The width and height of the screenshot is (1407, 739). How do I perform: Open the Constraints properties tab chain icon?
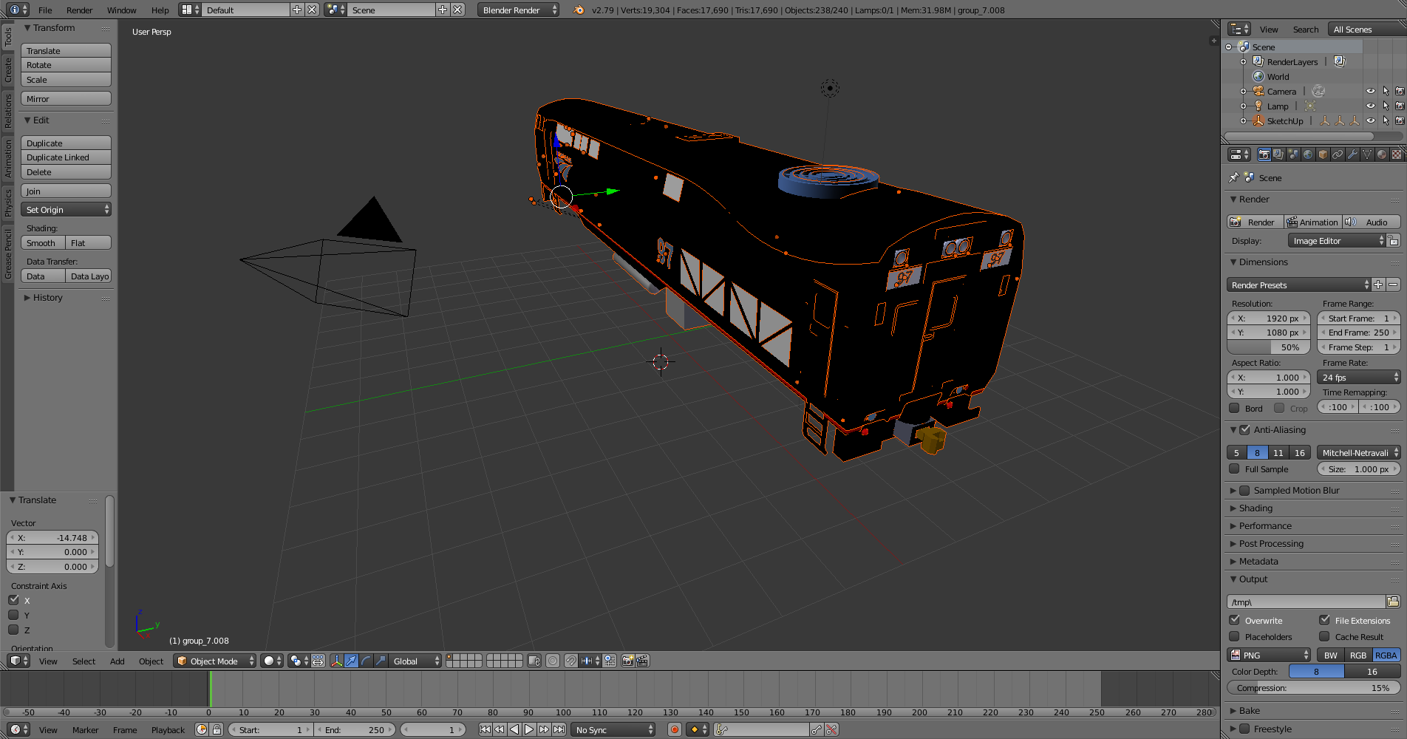pos(1338,154)
